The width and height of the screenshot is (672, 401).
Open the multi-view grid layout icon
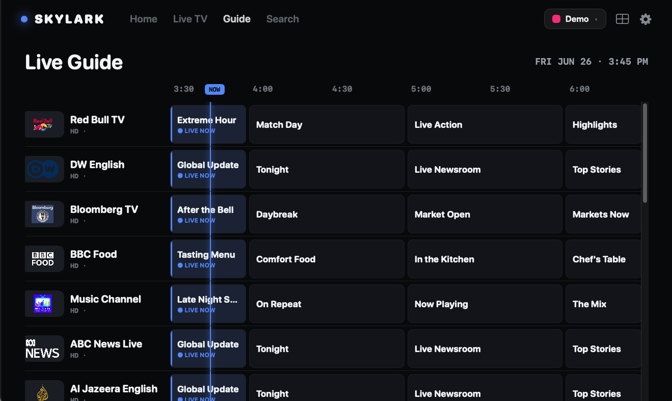(622, 19)
